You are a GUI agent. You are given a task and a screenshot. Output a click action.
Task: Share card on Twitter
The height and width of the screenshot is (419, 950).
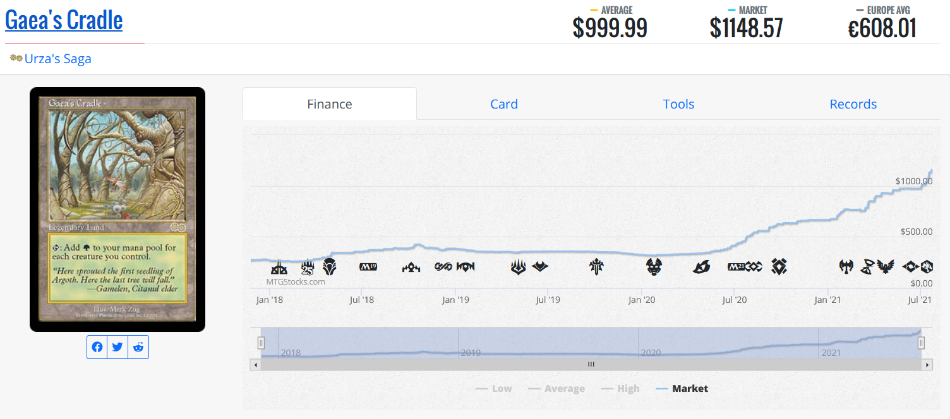(117, 347)
